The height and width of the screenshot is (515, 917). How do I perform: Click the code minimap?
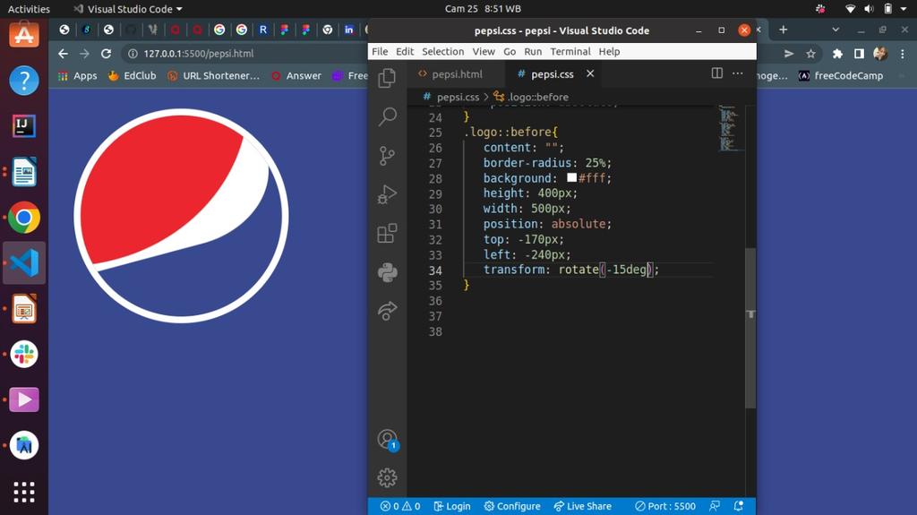[x=729, y=128]
